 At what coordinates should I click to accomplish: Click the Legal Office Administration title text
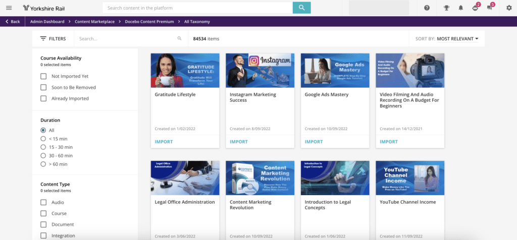coord(185,202)
